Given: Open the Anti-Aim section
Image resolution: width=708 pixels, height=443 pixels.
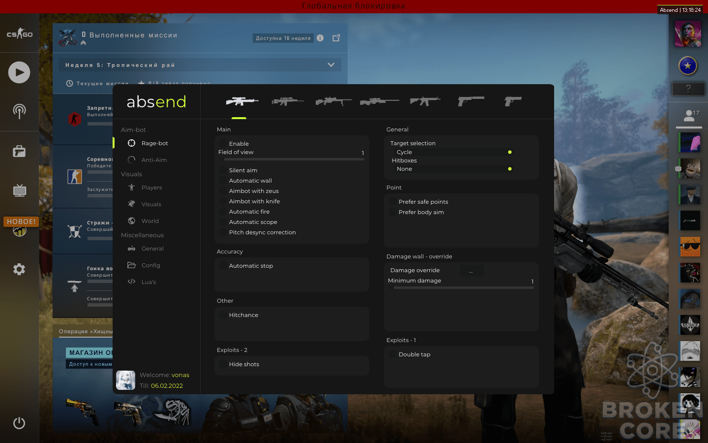Looking at the screenshot, I should (147, 160).
